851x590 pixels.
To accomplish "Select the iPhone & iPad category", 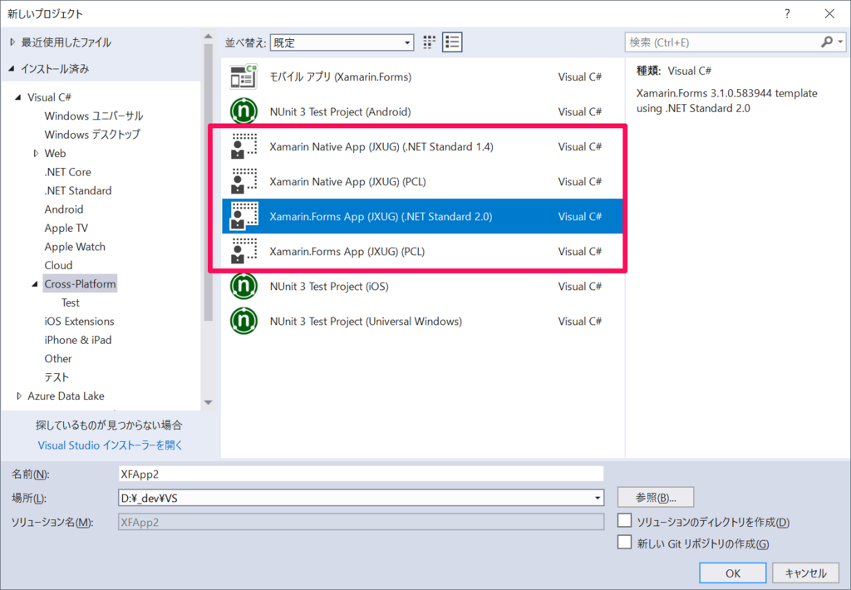I will [78, 340].
